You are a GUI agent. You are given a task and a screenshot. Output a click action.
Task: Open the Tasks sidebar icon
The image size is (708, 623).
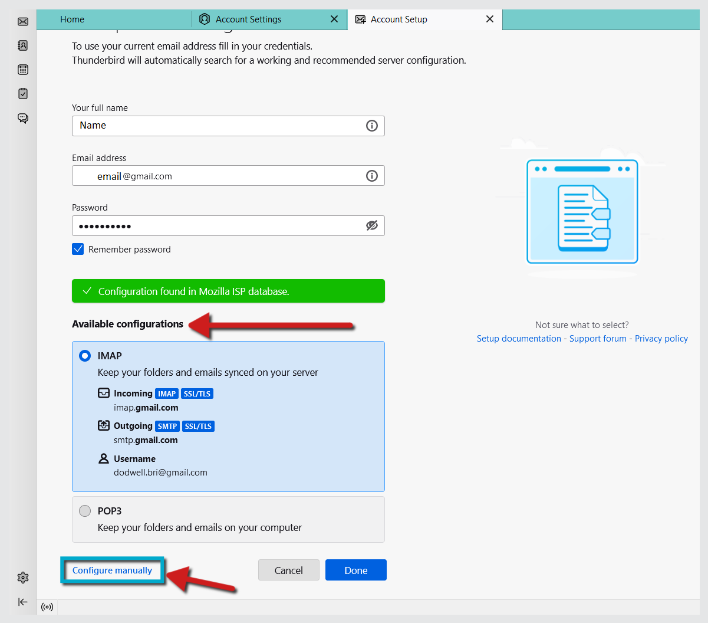click(x=23, y=94)
